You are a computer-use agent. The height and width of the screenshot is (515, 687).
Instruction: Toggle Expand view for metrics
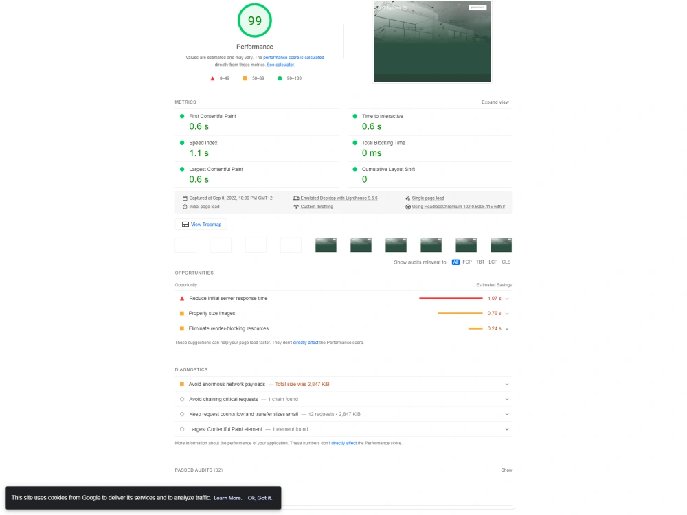click(495, 102)
